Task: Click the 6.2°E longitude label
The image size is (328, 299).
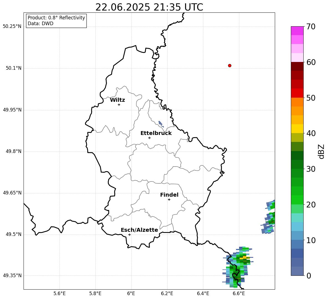Action: pyautogui.click(x=167, y=293)
